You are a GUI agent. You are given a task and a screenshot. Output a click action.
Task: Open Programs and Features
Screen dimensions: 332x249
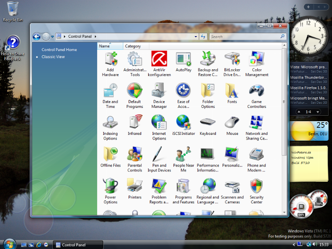pyautogui.click(x=183, y=191)
